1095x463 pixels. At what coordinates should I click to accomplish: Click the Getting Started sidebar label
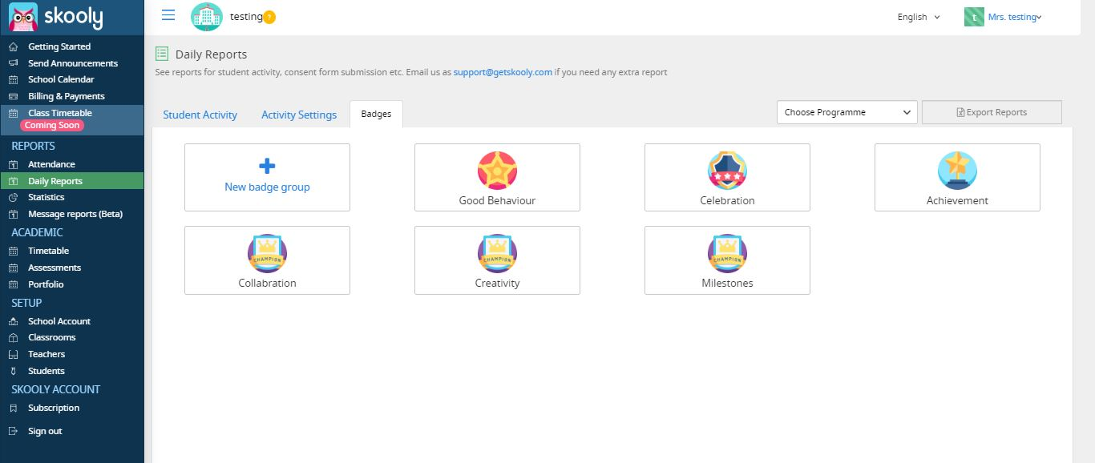(x=59, y=46)
